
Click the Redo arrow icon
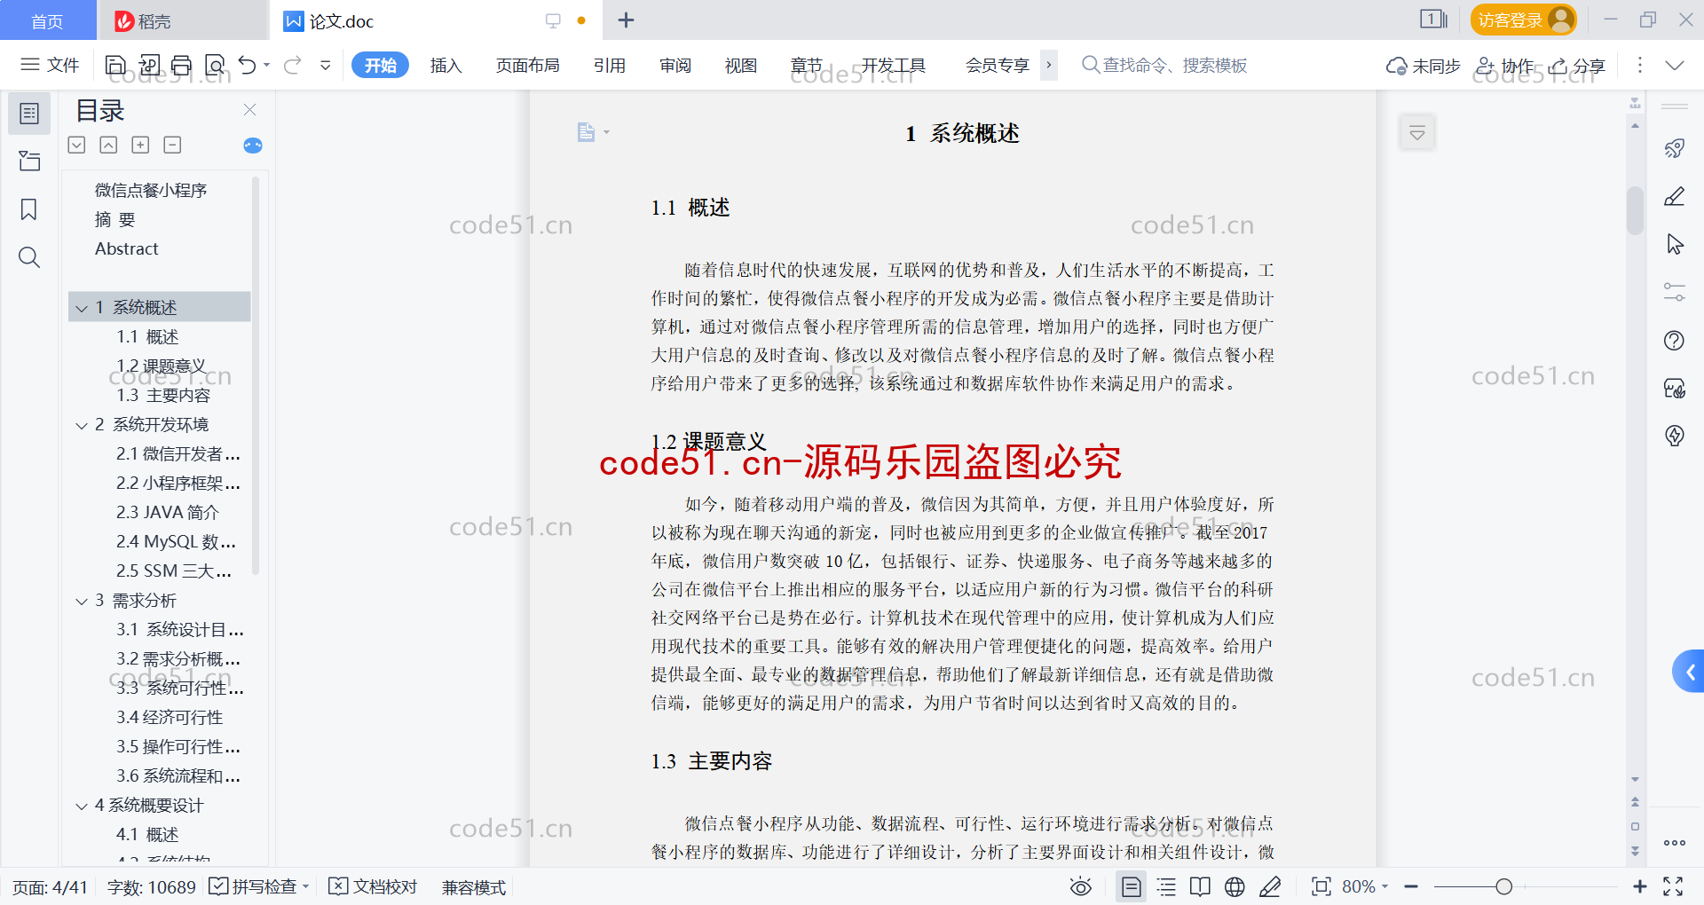[x=293, y=65]
